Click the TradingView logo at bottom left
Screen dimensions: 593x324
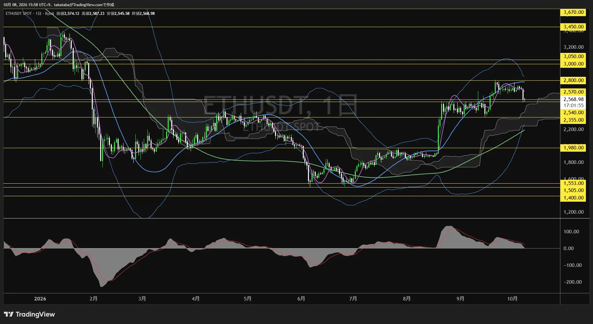point(29,314)
